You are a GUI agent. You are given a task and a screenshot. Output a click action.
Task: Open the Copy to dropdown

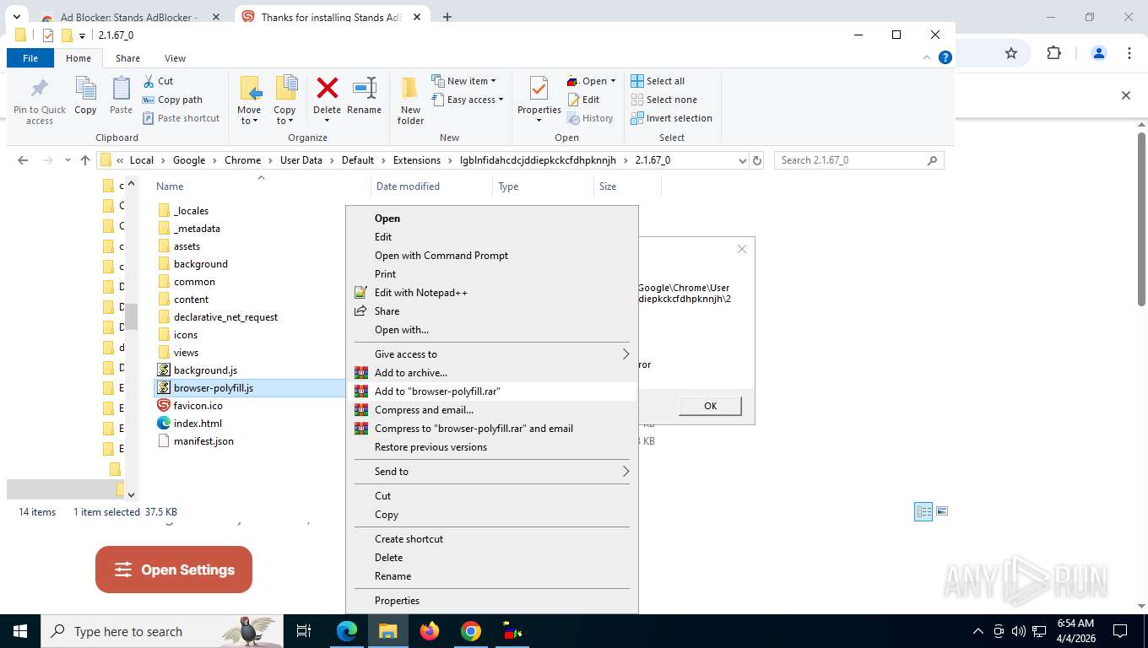284,116
